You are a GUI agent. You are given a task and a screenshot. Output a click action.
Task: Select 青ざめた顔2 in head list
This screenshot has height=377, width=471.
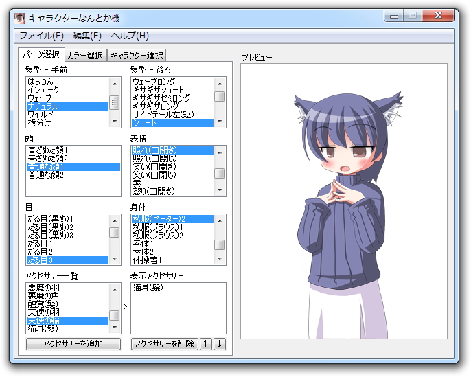pyautogui.click(x=73, y=159)
